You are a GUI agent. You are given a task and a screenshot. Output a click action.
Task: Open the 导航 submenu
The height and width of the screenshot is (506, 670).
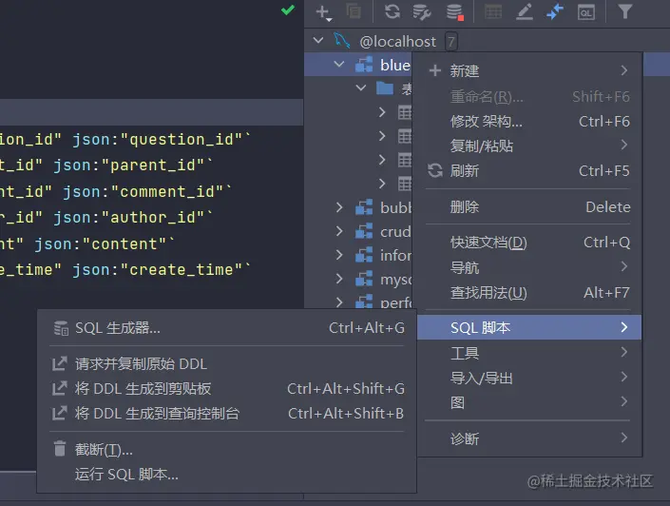click(x=529, y=268)
